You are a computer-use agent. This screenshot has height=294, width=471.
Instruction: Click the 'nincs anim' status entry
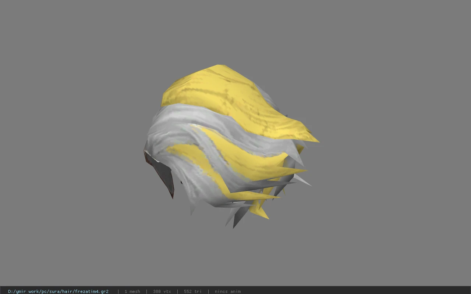click(x=228, y=291)
